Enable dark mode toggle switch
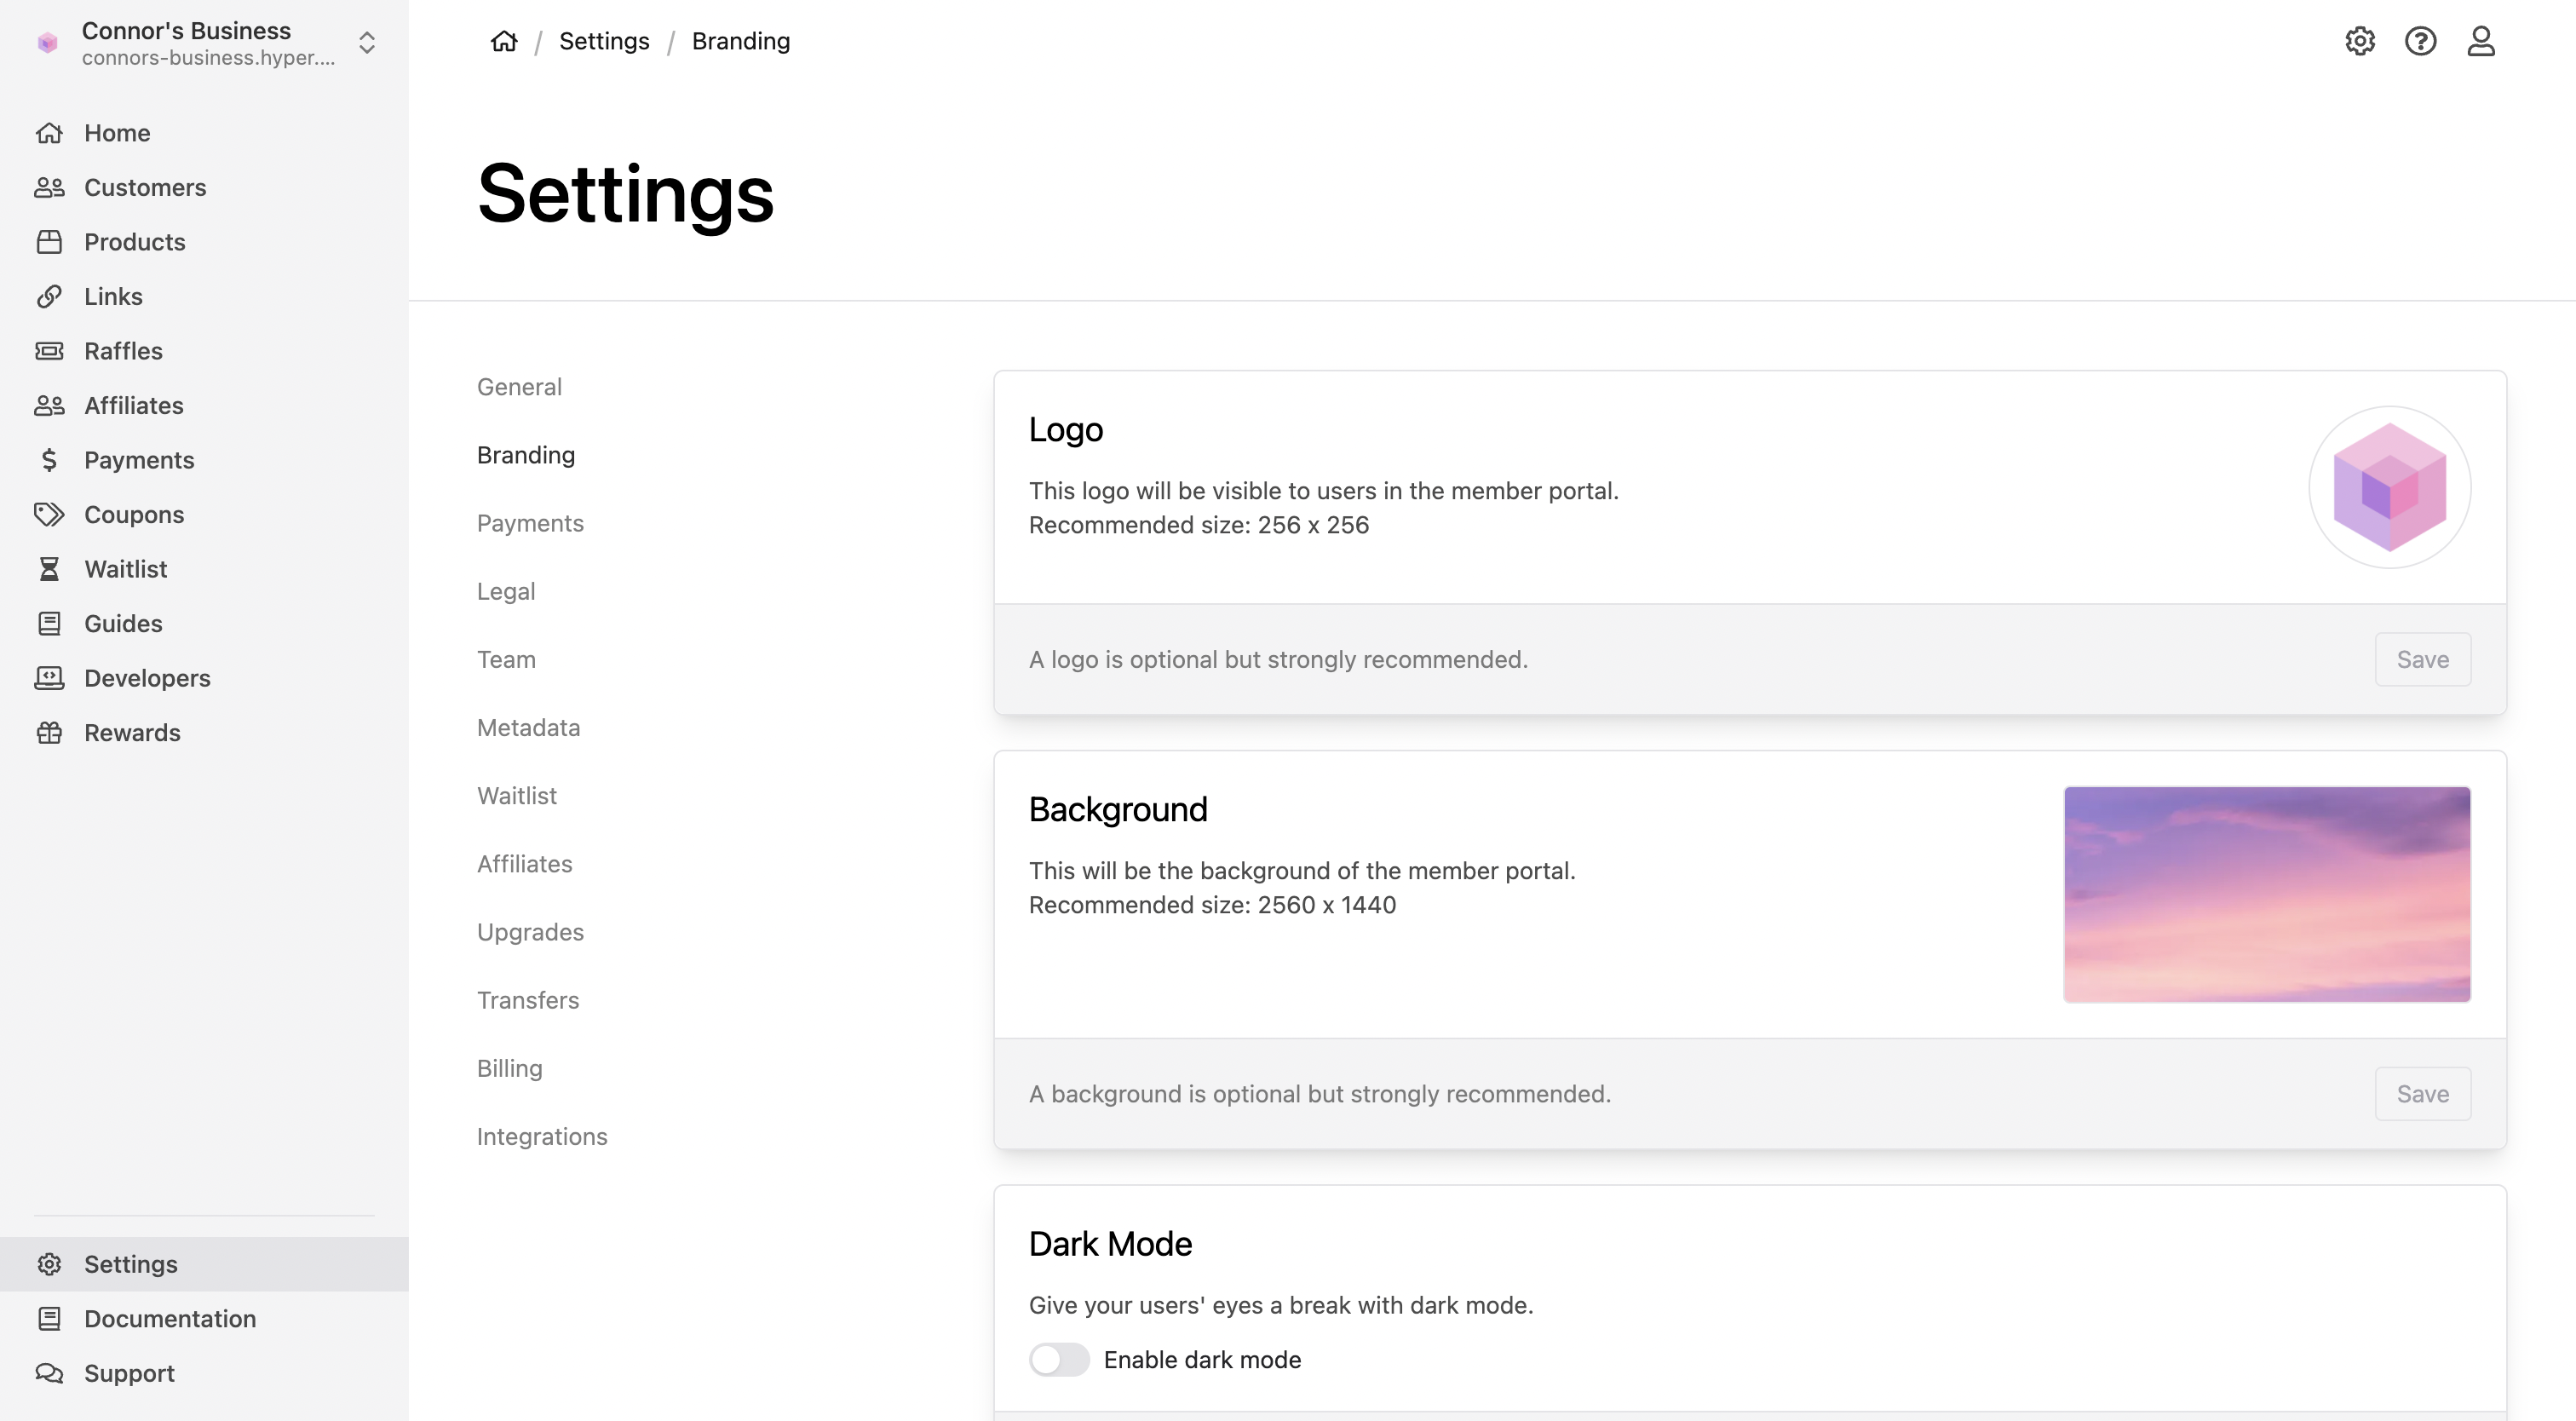Screen dimensions: 2576x1421 point(1058,1359)
